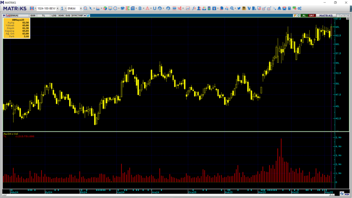Toggle the KHN chart option
352x198 pixels.
[x=61, y=15]
